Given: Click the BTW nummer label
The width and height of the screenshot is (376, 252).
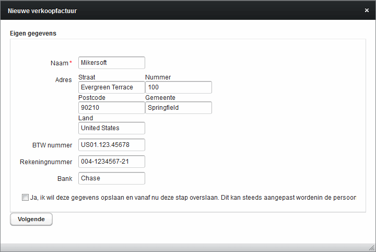Looking at the screenshot, I should (52, 145).
